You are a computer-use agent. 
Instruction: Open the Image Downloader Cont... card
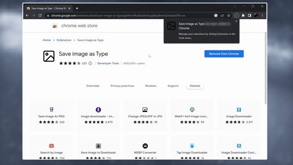pos(239,148)
